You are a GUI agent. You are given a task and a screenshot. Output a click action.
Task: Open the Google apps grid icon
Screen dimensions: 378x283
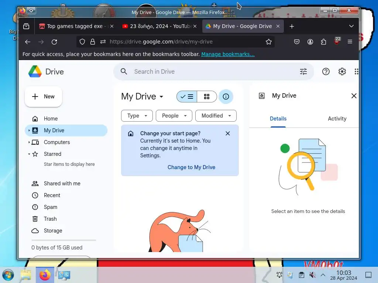pyautogui.click(x=356, y=71)
